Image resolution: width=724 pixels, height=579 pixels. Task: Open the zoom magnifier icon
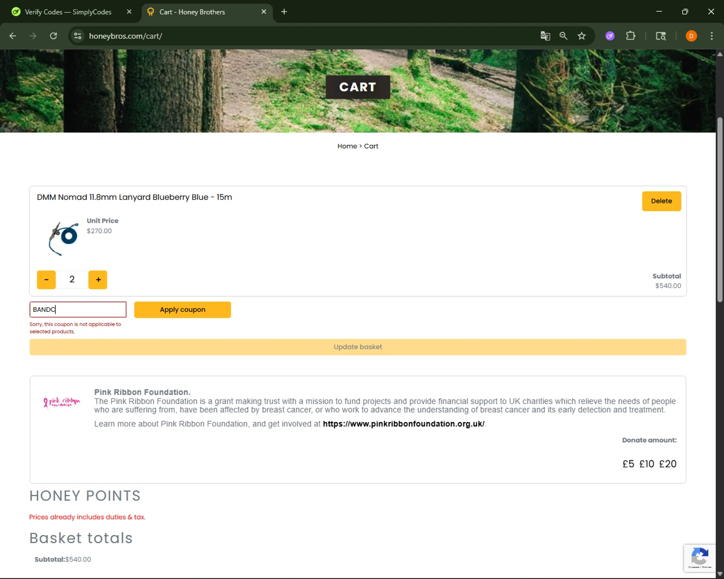click(x=563, y=36)
